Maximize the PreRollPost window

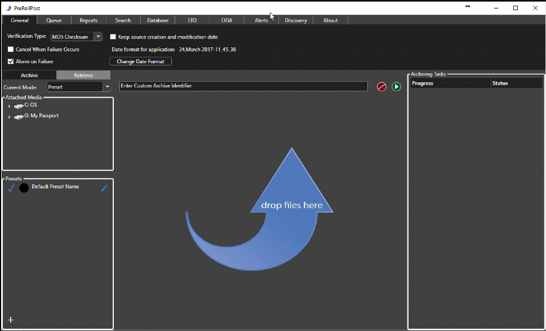pyautogui.click(x=516, y=8)
